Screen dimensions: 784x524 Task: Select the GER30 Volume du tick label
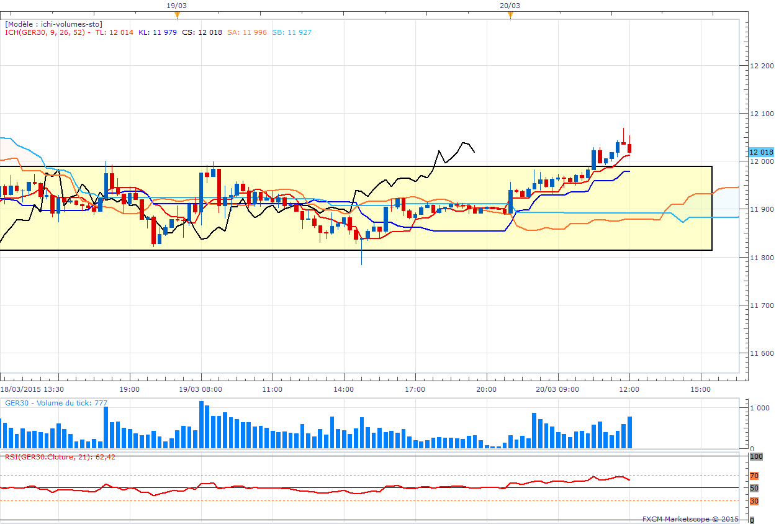56,403
